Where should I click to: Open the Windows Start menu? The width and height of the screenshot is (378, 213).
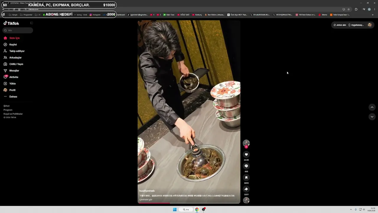pos(175,209)
